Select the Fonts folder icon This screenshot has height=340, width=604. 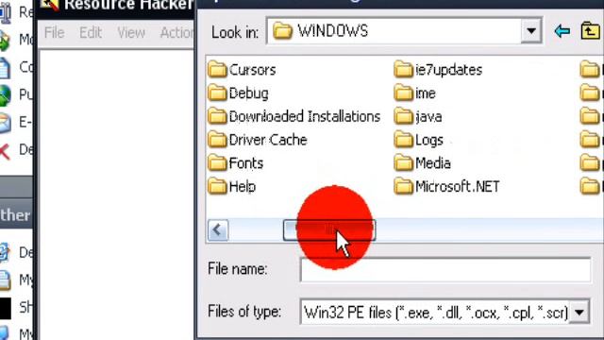(217, 163)
